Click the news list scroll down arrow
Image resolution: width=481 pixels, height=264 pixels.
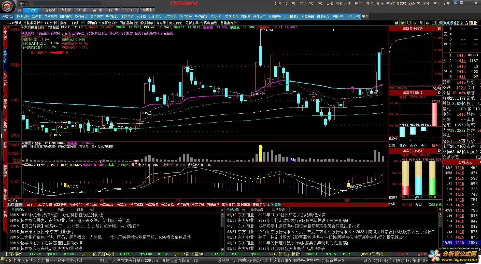tap(223, 249)
